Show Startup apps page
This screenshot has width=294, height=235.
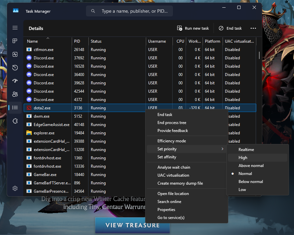15,81
